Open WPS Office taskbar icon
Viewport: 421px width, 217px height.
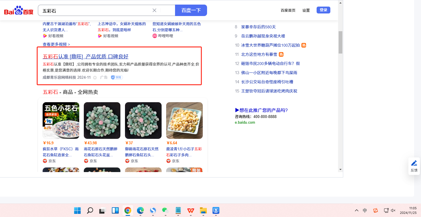tap(190, 211)
